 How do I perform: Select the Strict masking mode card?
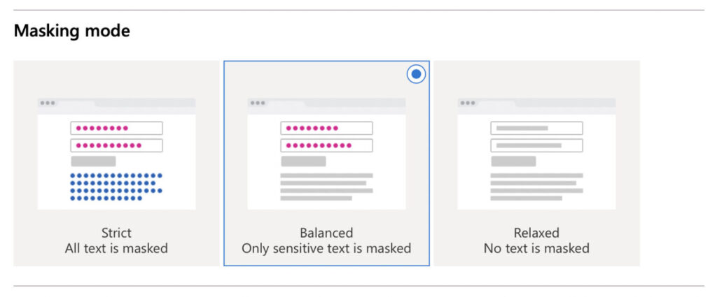(x=116, y=163)
